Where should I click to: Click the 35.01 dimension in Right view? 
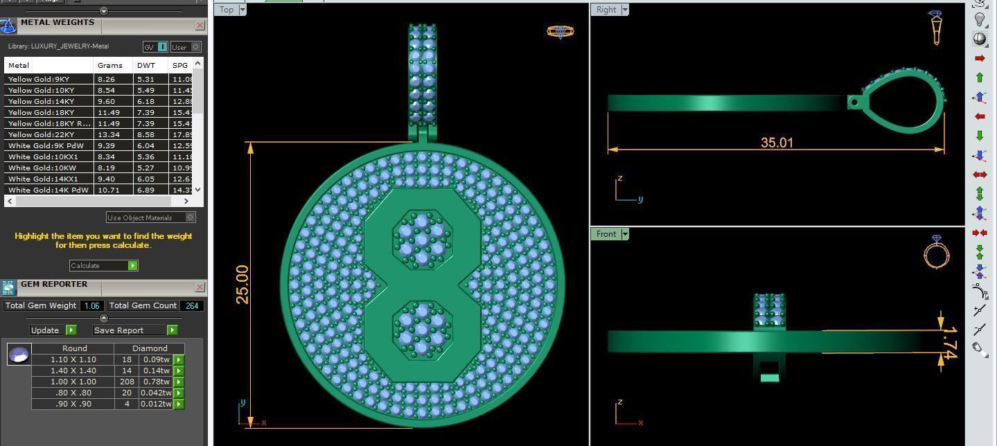pos(777,143)
